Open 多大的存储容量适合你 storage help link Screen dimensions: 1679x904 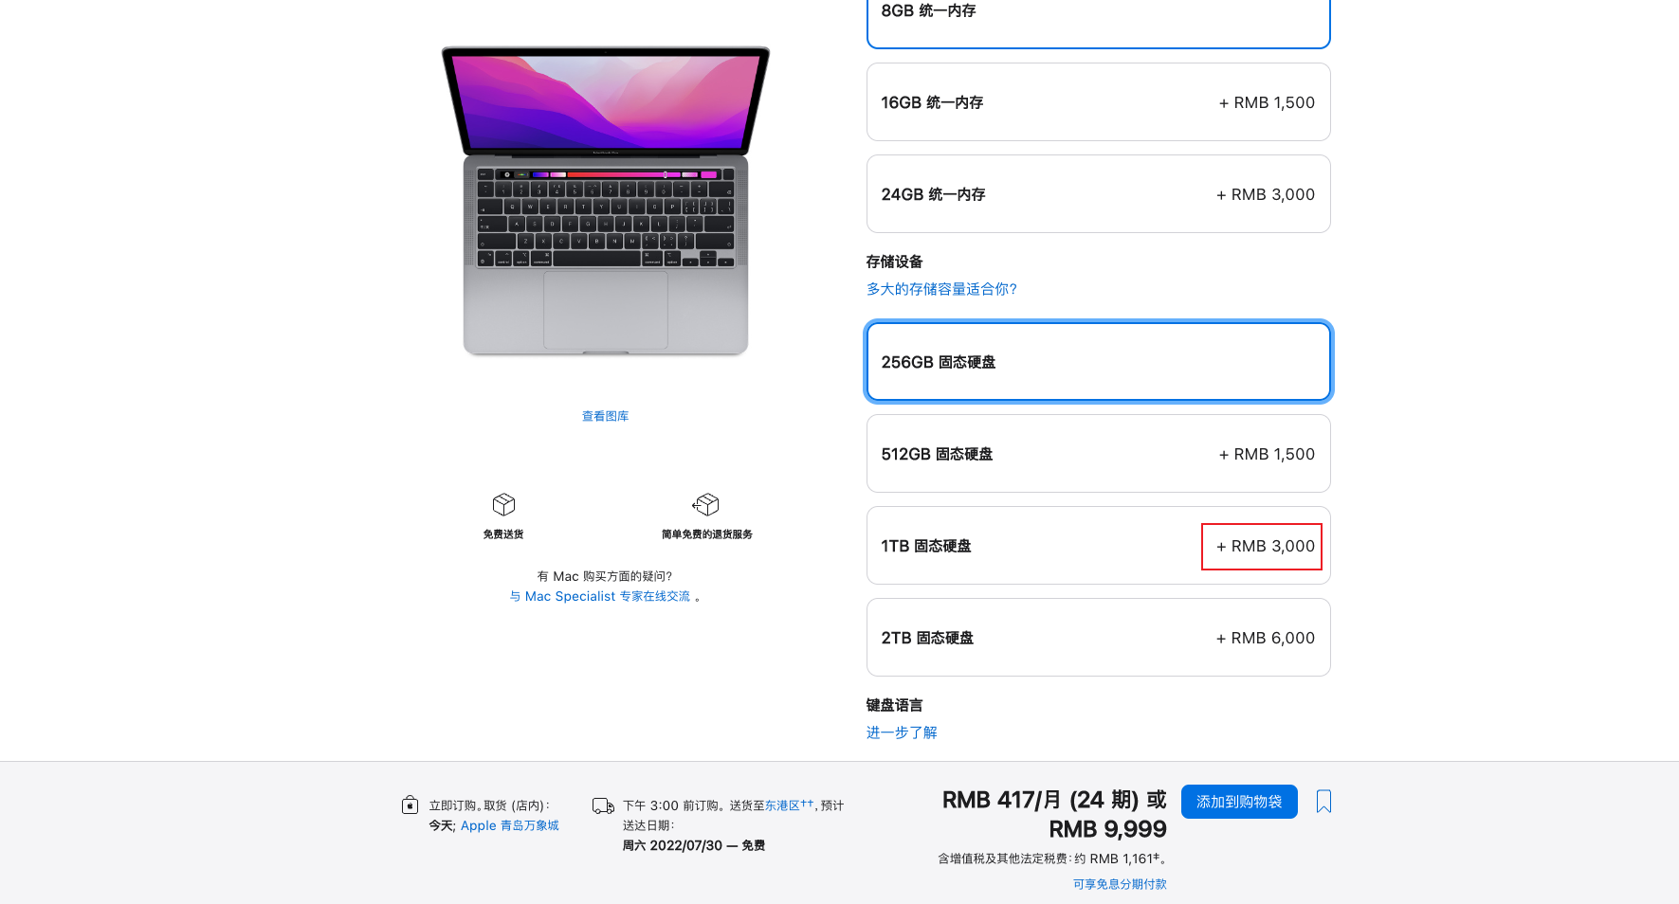(x=941, y=289)
